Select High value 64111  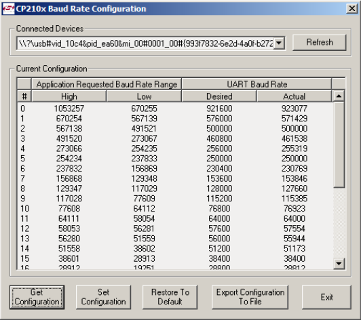69,218
